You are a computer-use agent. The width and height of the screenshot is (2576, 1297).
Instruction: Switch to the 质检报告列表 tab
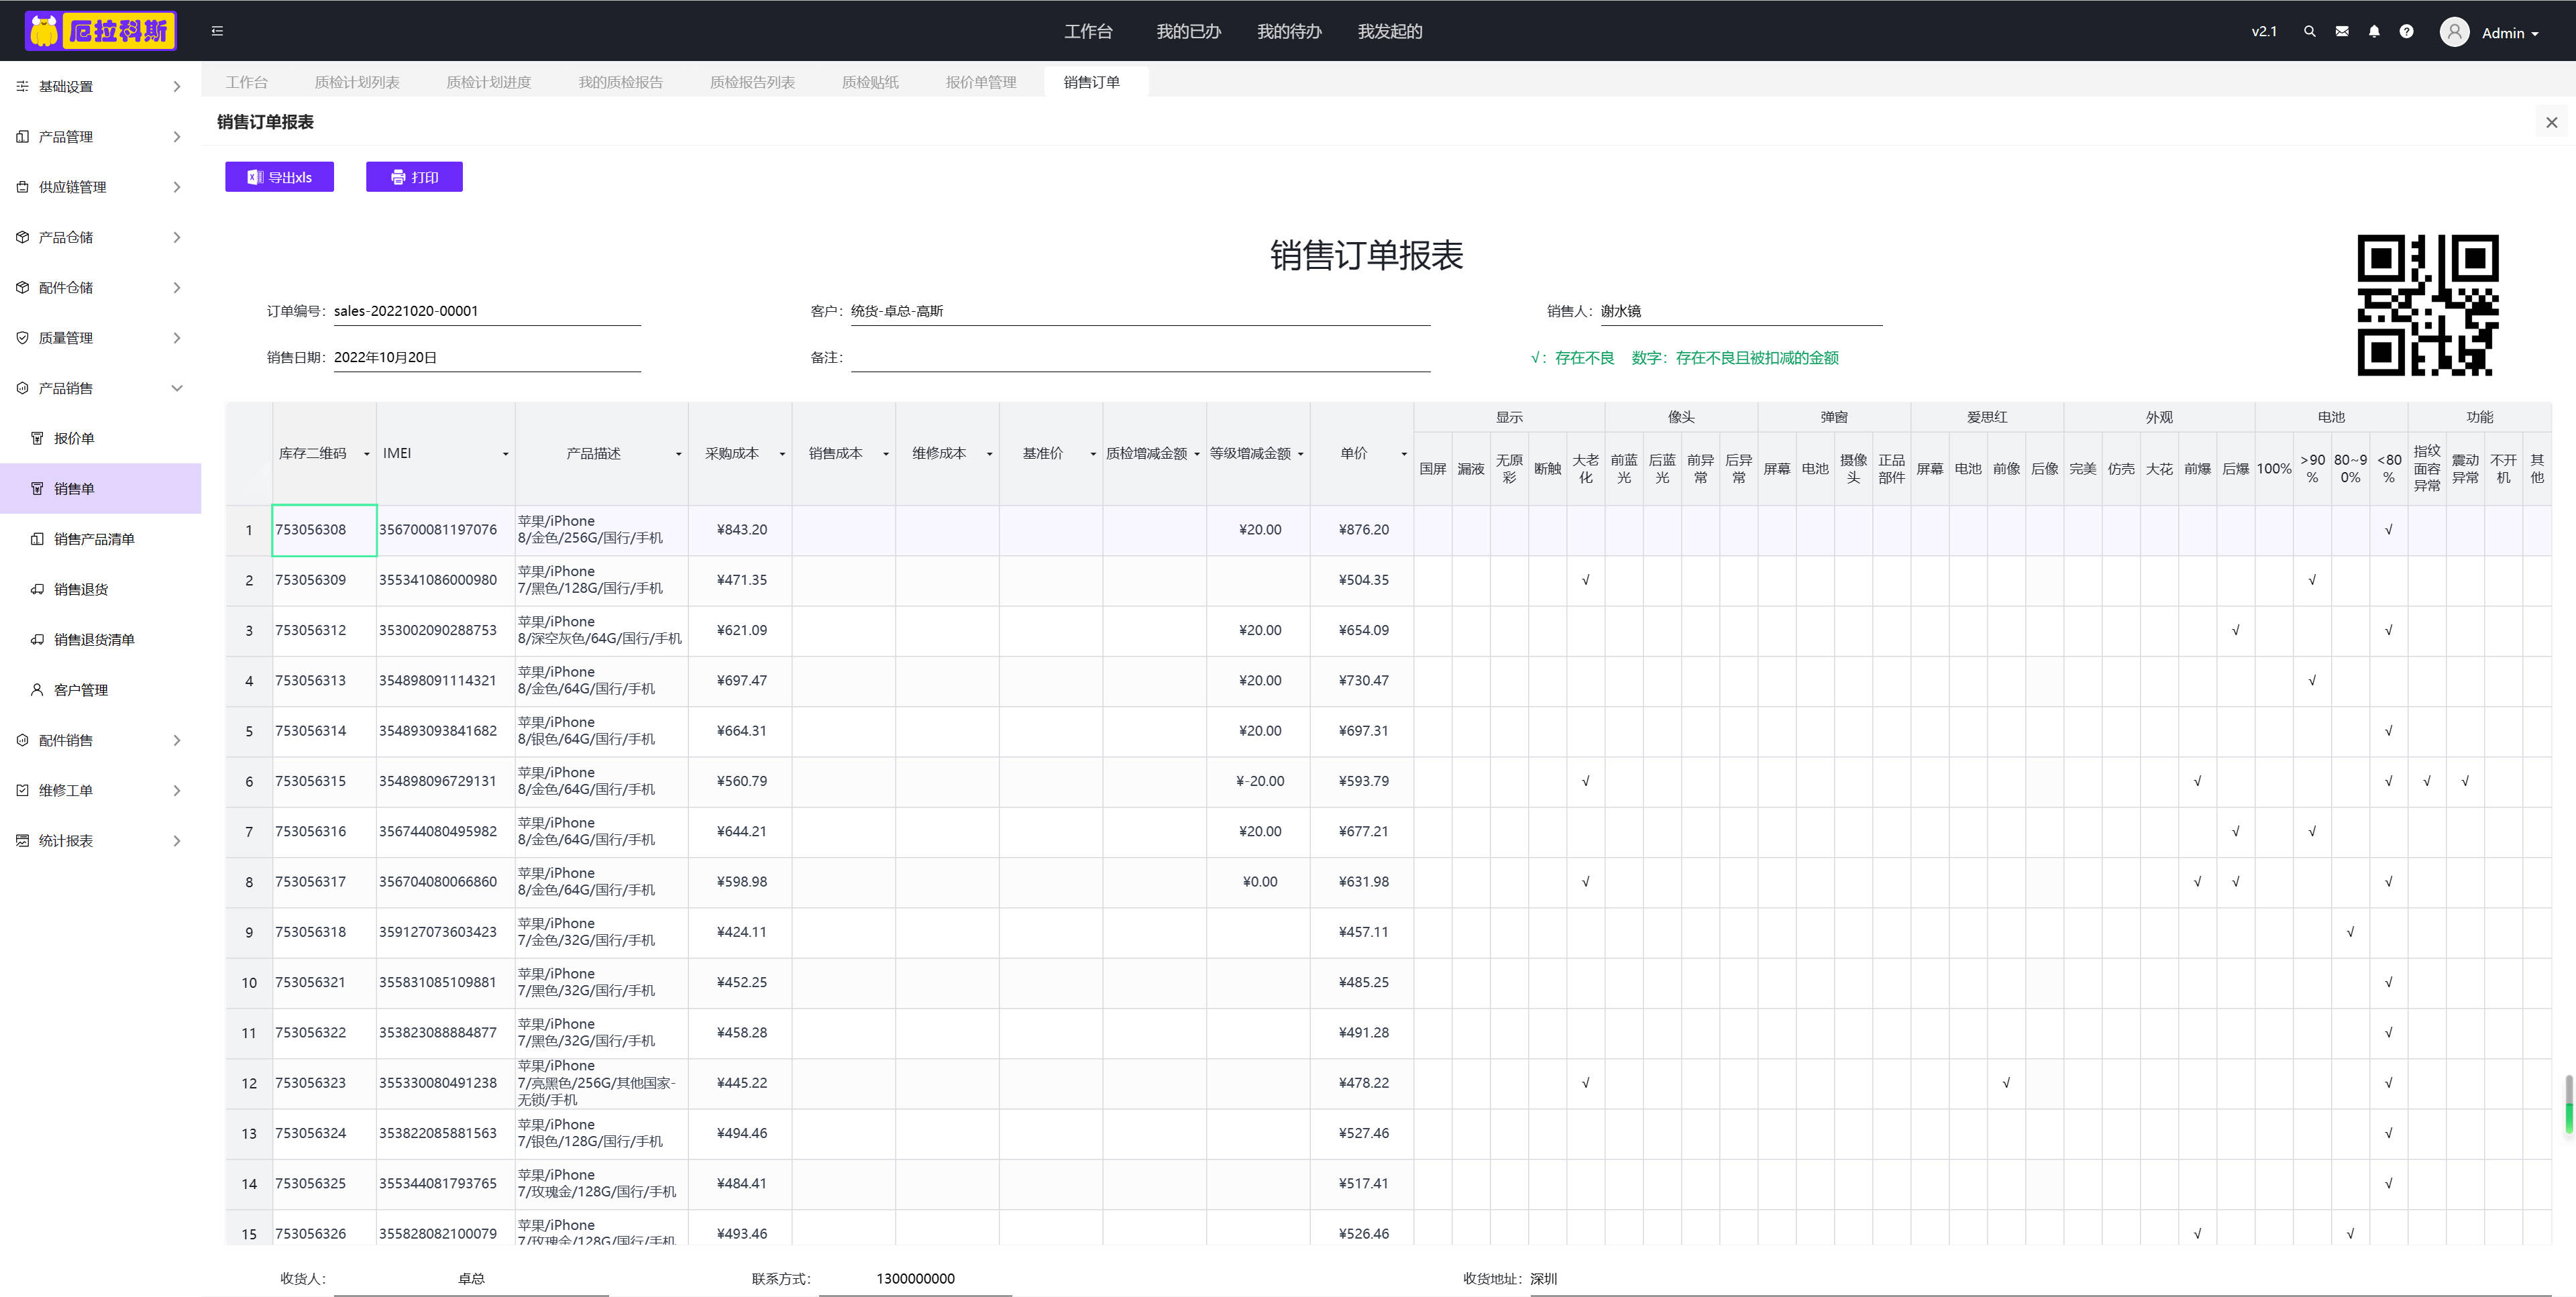pyautogui.click(x=752, y=82)
